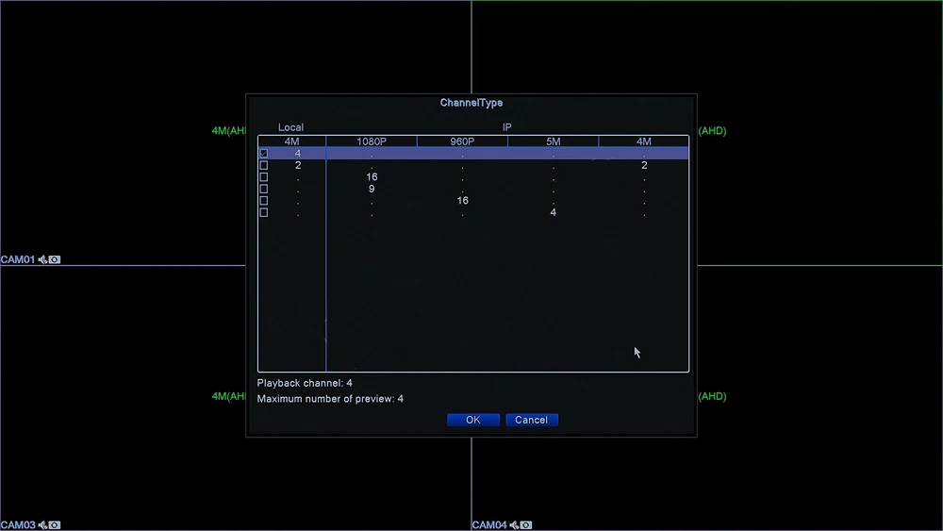Click the 'Playback channel: 4' text
943x531 pixels.
[x=305, y=383]
